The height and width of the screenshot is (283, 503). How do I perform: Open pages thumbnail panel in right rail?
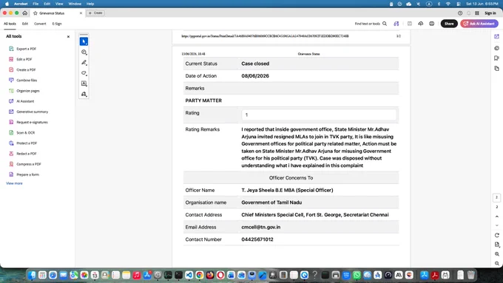click(496, 68)
